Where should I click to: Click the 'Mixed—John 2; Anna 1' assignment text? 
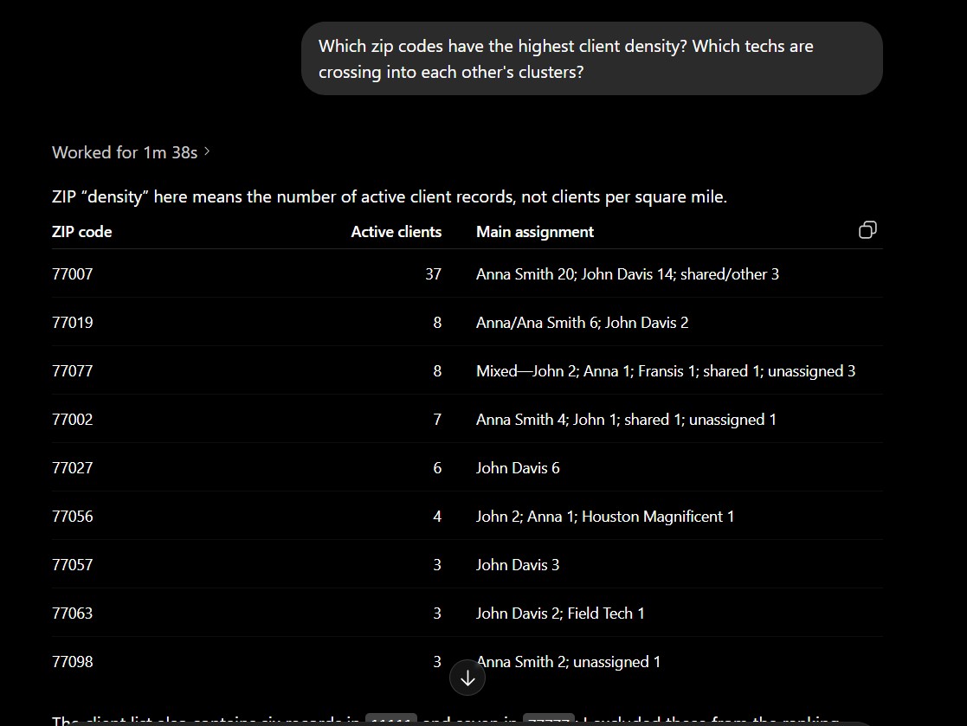pyautogui.click(x=554, y=371)
